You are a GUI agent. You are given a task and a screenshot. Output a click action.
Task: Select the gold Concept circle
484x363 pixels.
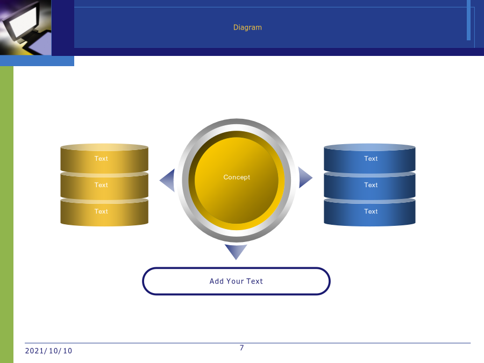point(237,180)
